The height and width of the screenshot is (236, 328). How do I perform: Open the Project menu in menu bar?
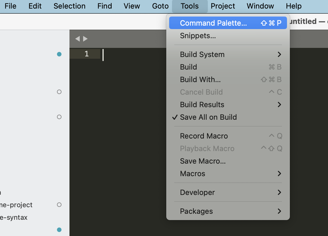click(223, 6)
